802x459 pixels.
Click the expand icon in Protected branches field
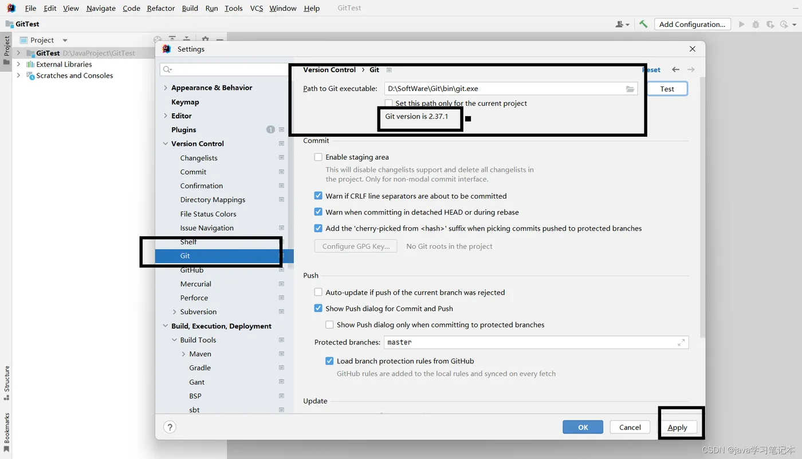click(681, 342)
